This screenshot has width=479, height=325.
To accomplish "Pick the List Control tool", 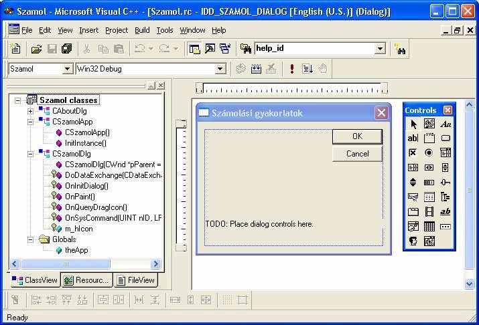I will click(x=429, y=197).
